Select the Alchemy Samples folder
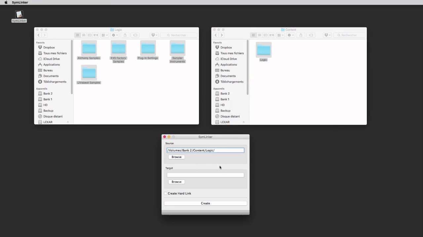Viewport: 423px width, 237px height. [89, 48]
